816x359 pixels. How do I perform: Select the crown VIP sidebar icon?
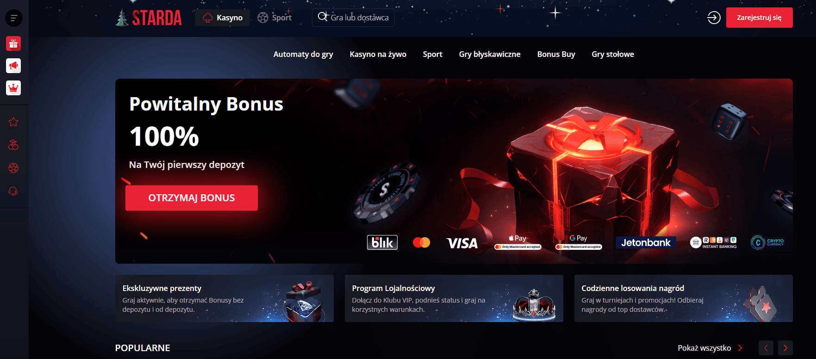(x=13, y=88)
